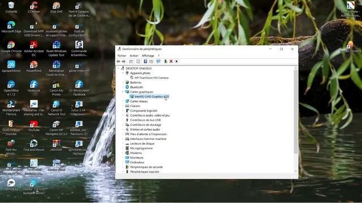362x203 pixels.
Task: Select the Composants logiciels row
Action: 141,111
